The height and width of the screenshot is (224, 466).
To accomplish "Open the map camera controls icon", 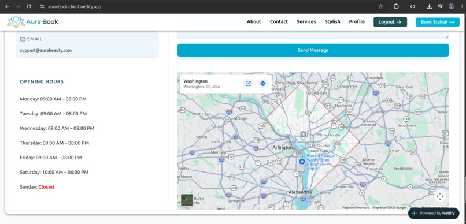I will click(440, 196).
